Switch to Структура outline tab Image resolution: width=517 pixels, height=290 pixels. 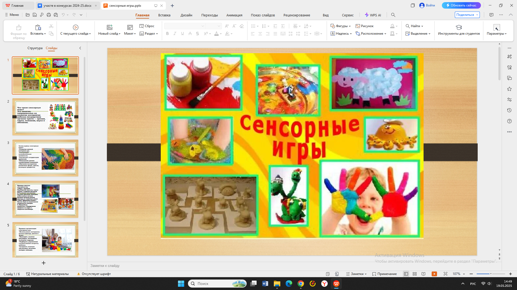pyautogui.click(x=35, y=48)
